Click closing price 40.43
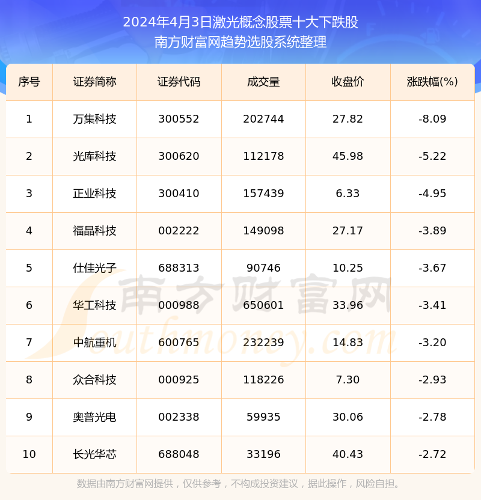This screenshot has width=481, height=500. pyautogui.click(x=348, y=454)
